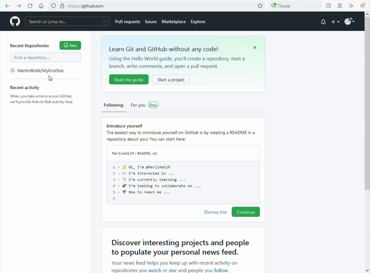Open the plus create-new dropdown
This screenshot has width=370, height=273.
(x=335, y=22)
